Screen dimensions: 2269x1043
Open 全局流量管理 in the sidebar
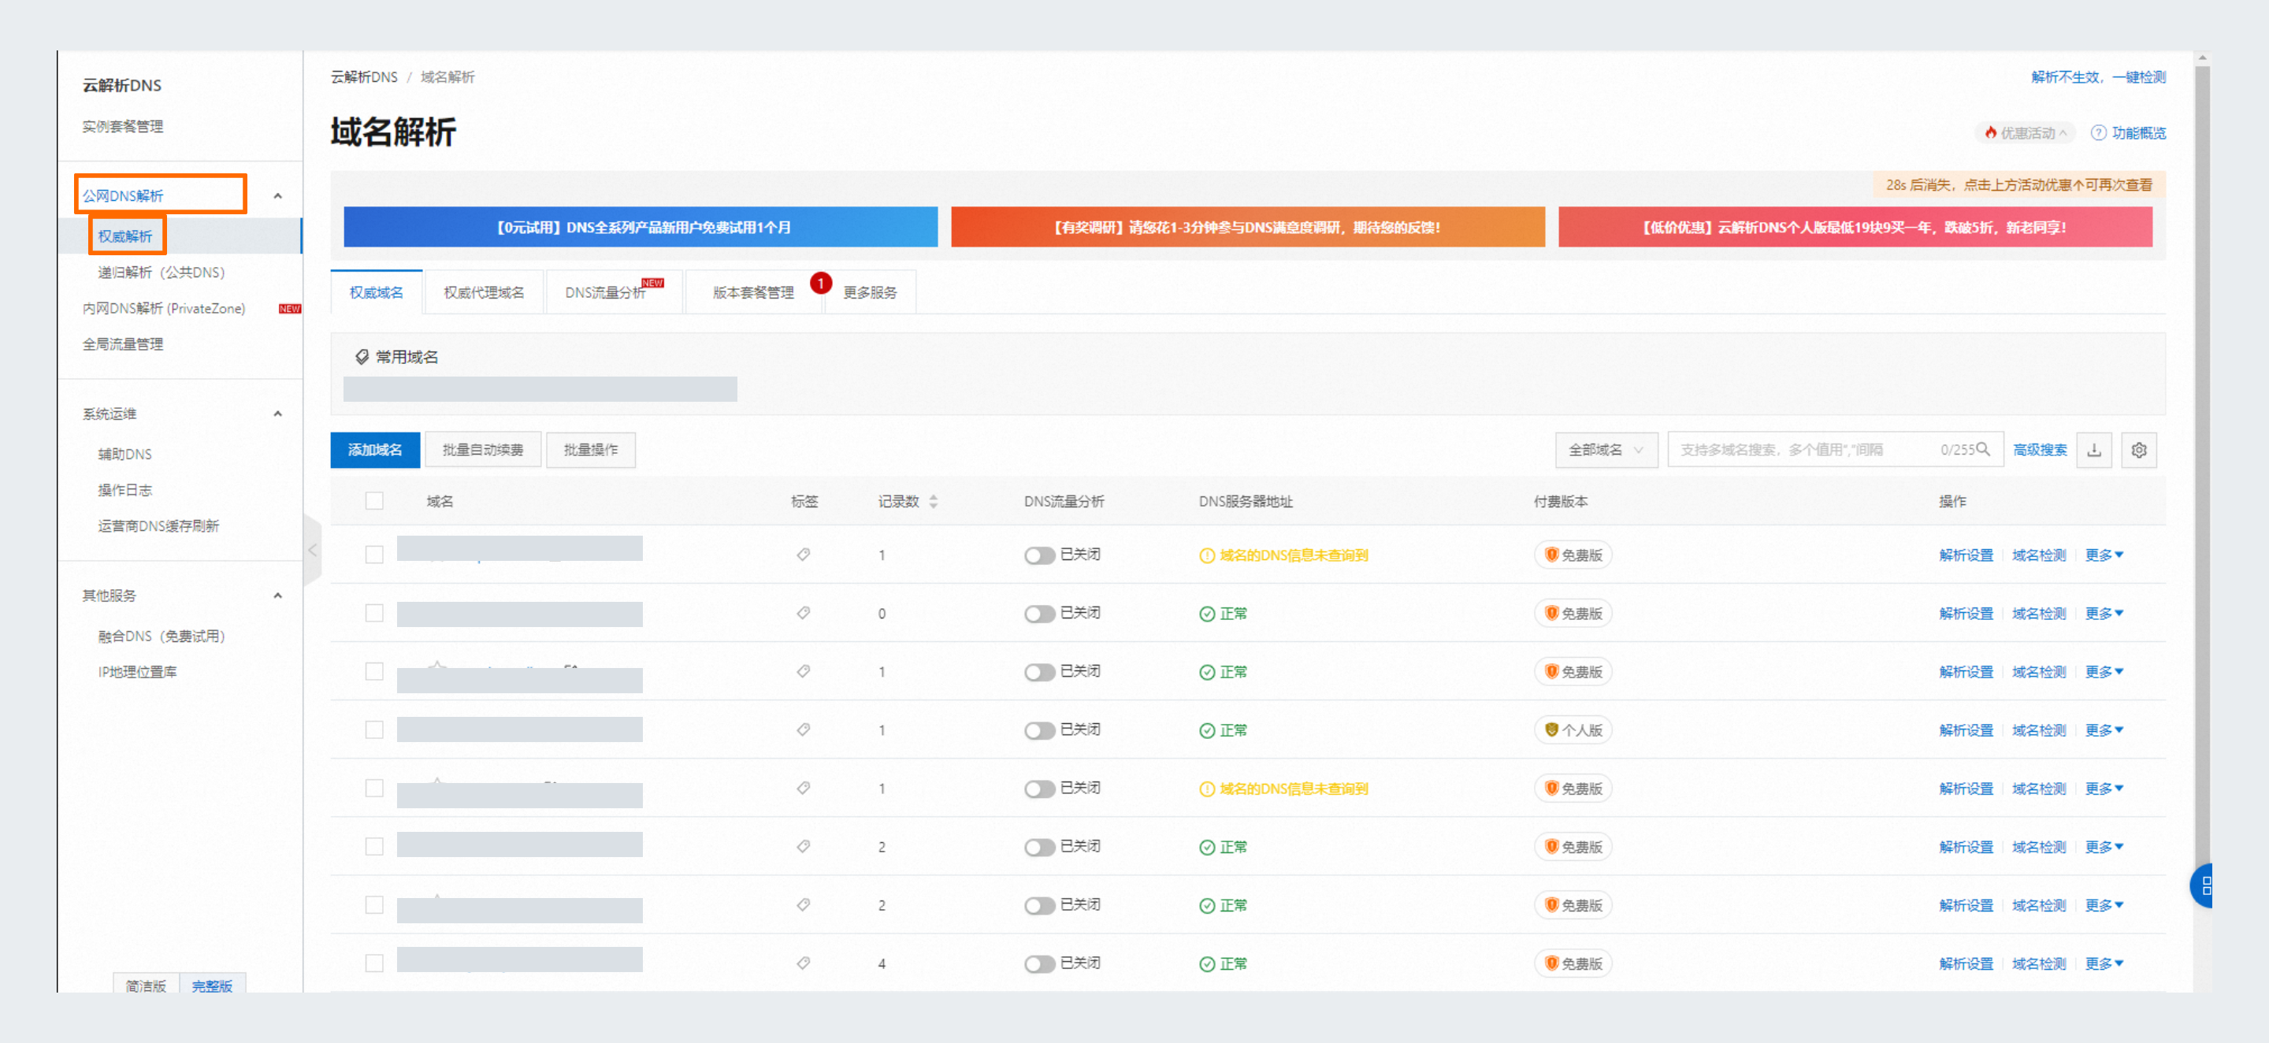click(x=122, y=344)
